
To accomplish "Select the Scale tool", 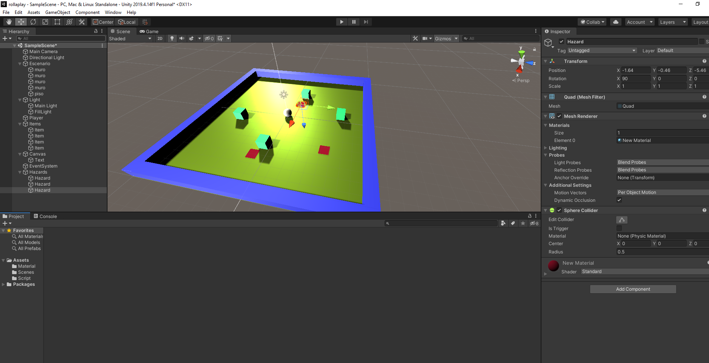I will 45,21.
